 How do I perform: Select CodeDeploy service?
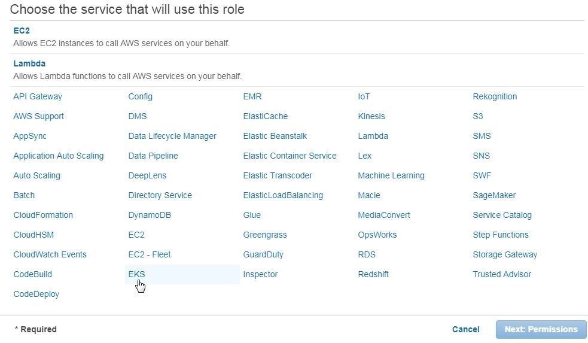pyautogui.click(x=36, y=295)
